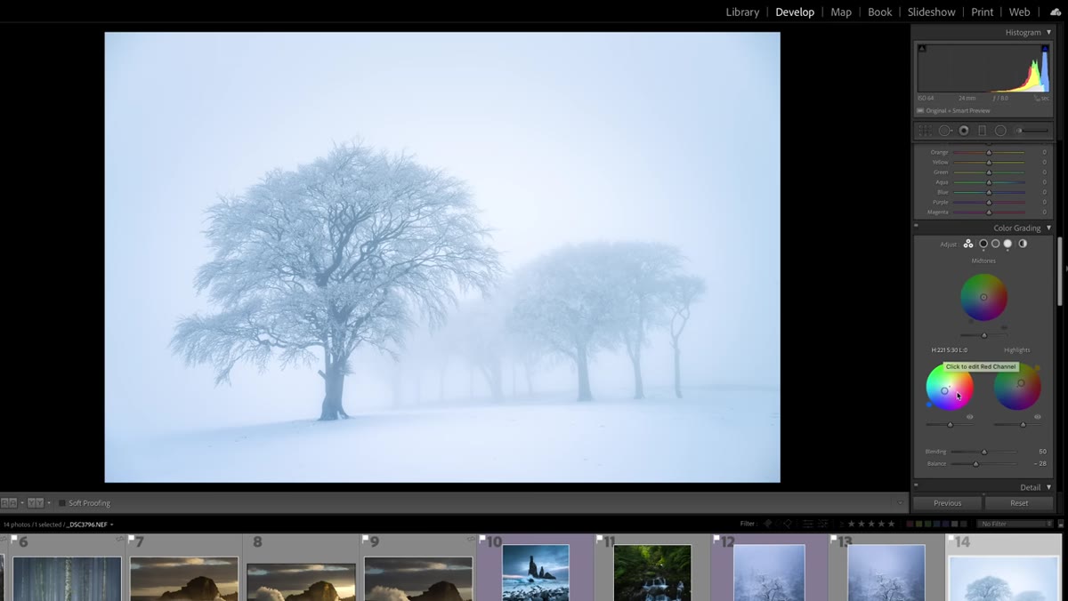Toggle the Detail panel on/off switch
The height and width of the screenshot is (601, 1068).
[917, 485]
